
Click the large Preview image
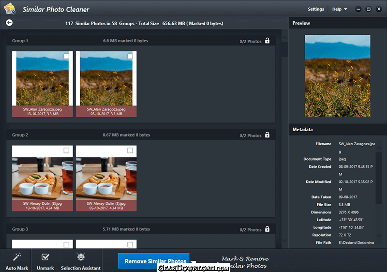coord(337,76)
